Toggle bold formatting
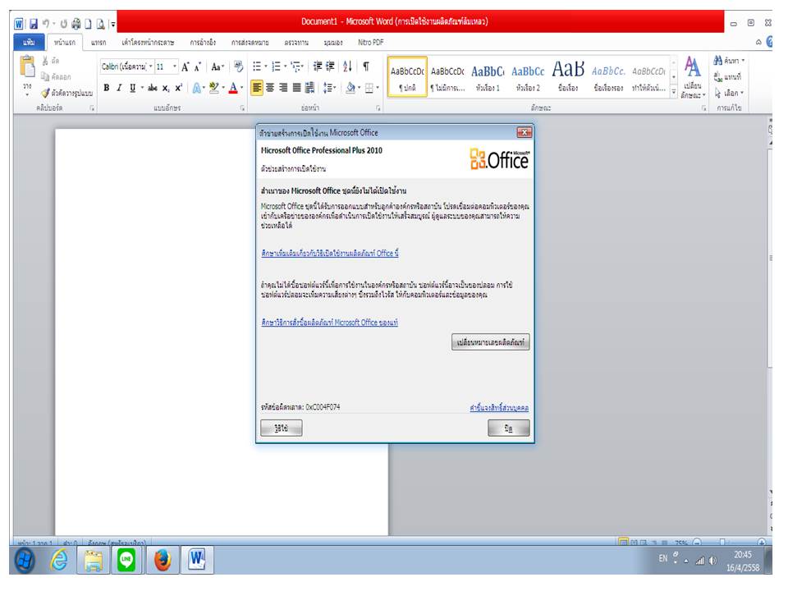This screenshot has width=788, height=591. 107,88
